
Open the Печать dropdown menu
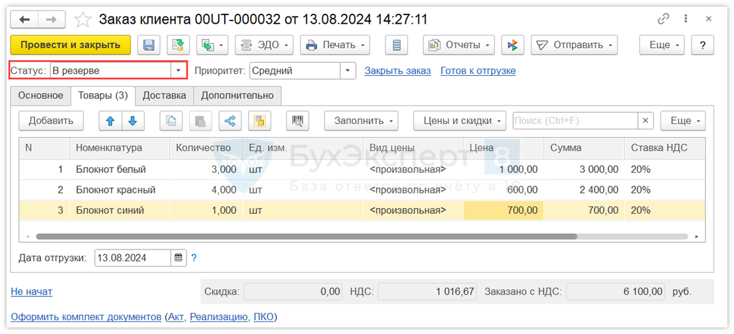[335, 45]
